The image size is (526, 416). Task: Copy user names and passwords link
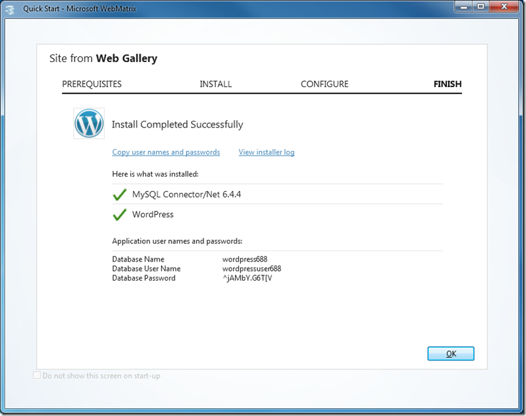[166, 152]
